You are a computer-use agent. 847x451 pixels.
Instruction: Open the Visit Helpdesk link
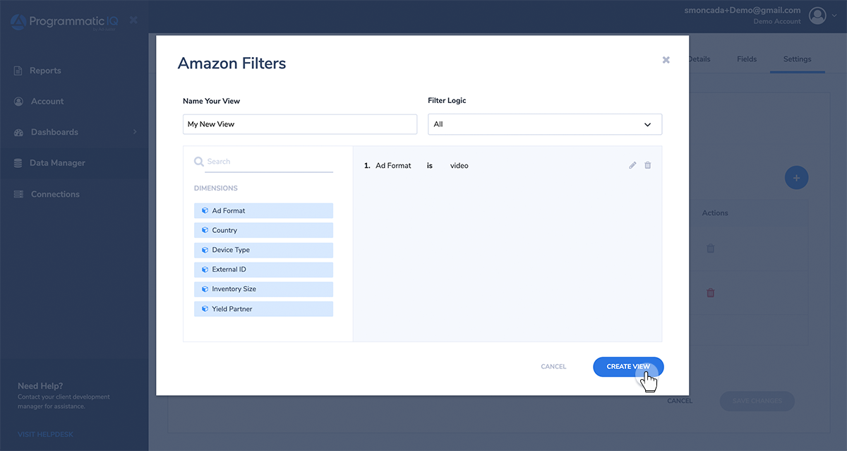(45, 434)
